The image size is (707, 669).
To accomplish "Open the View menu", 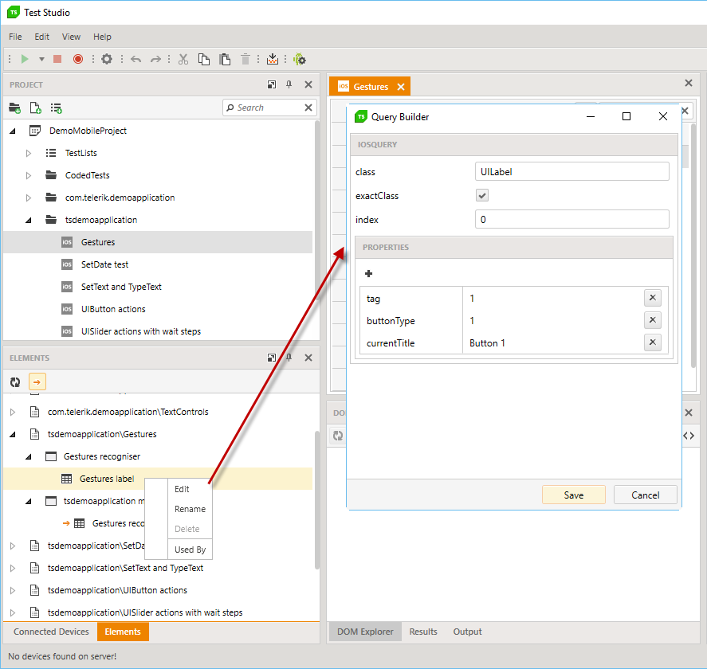I will [71, 37].
